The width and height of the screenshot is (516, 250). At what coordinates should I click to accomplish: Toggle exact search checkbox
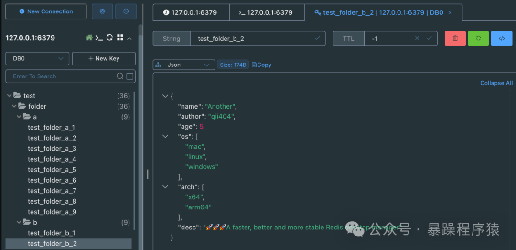pyautogui.click(x=130, y=76)
